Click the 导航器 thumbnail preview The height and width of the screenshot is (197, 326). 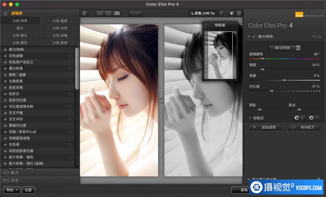220,55
